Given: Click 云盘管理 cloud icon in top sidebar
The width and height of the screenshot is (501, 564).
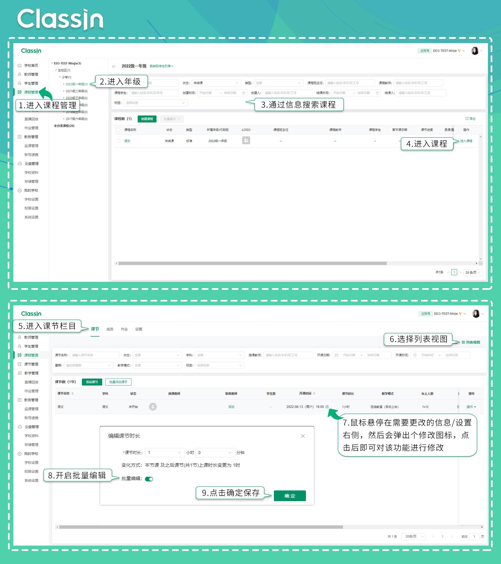Looking at the screenshot, I should tap(20, 163).
